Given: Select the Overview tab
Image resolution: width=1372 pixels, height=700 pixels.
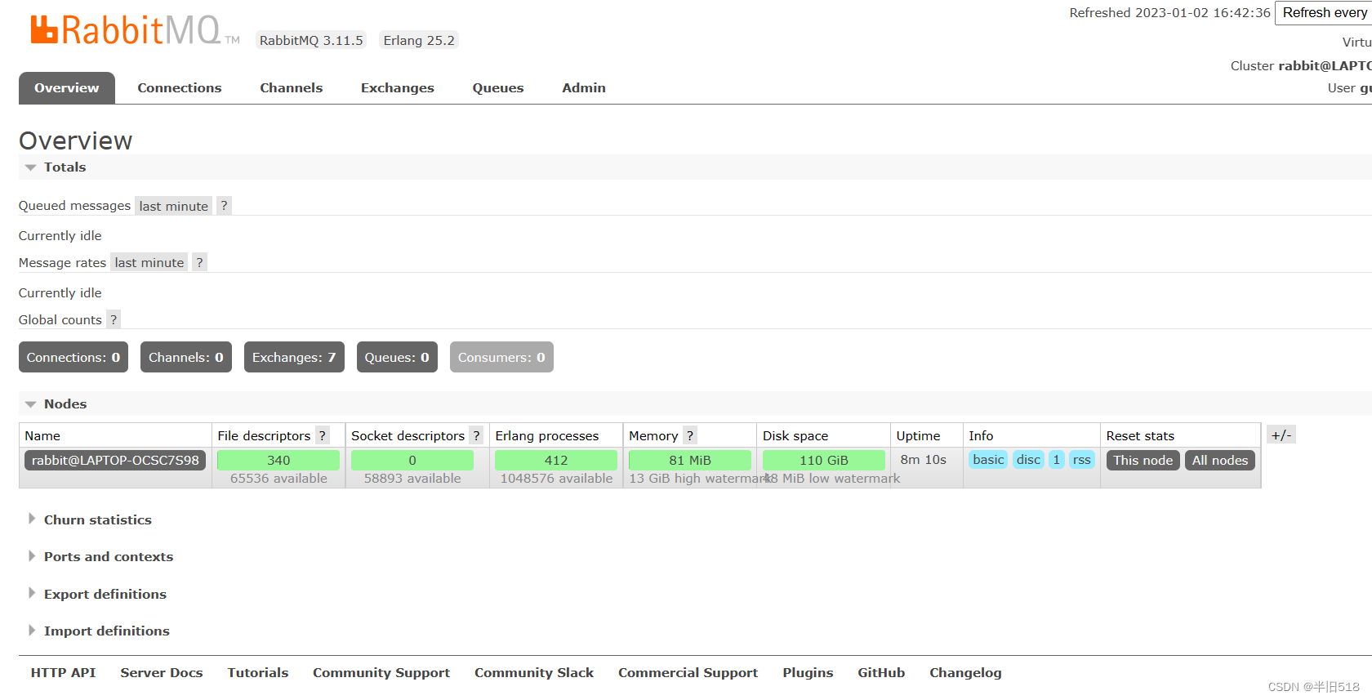Looking at the screenshot, I should pos(67,87).
